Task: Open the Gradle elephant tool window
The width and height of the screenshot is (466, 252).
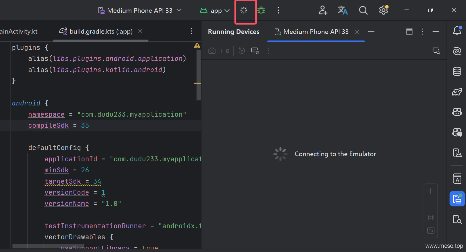Action: [457, 92]
